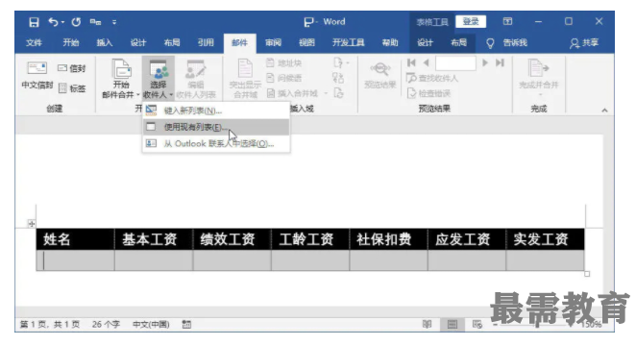Open the rules icon dropdown
636x346 pixels.
[340, 62]
